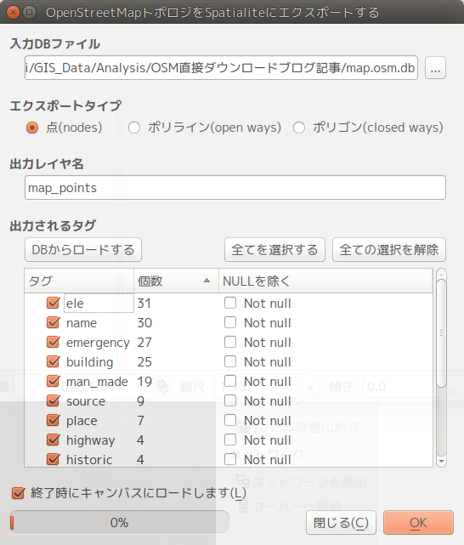Uncheck the man_made tag checkbox
Screen dimensions: 464x545
click(54, 381)
